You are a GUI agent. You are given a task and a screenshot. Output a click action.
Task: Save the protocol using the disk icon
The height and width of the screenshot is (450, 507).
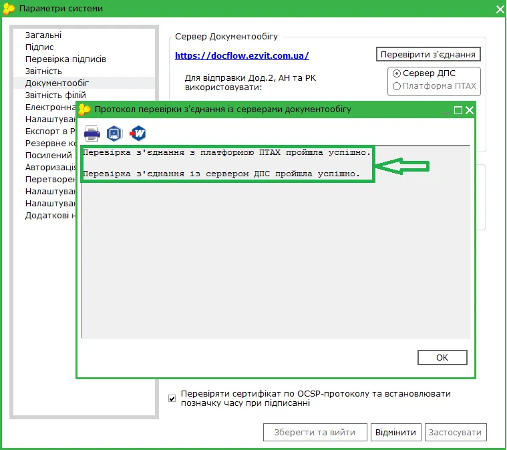pyautogui.click(x=114, y=134)
